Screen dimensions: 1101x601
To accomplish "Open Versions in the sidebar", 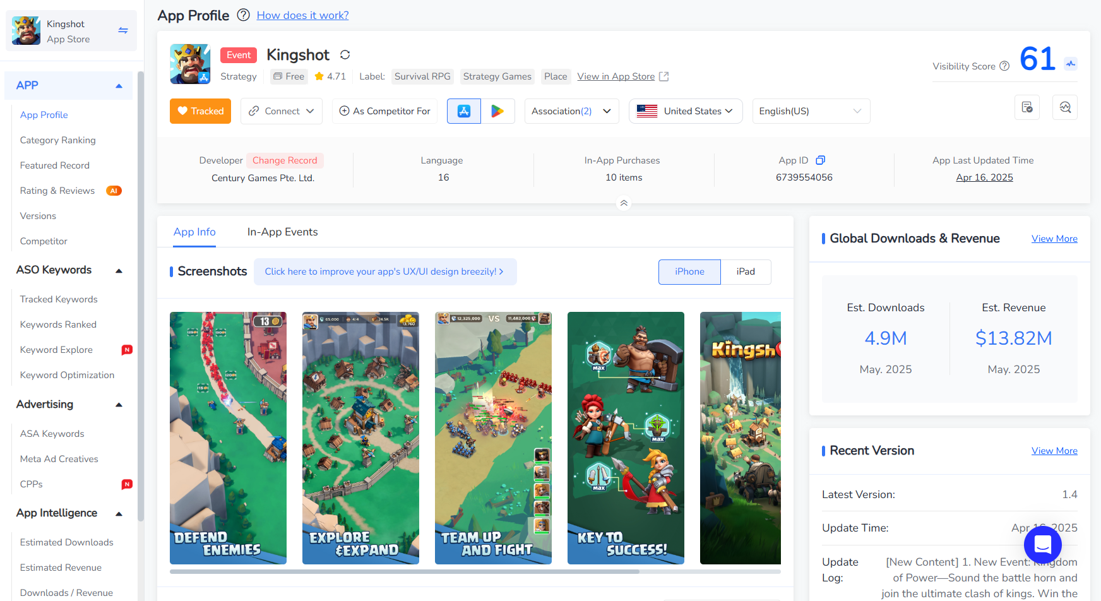I will pyautogui.click(x=38, y=216).
